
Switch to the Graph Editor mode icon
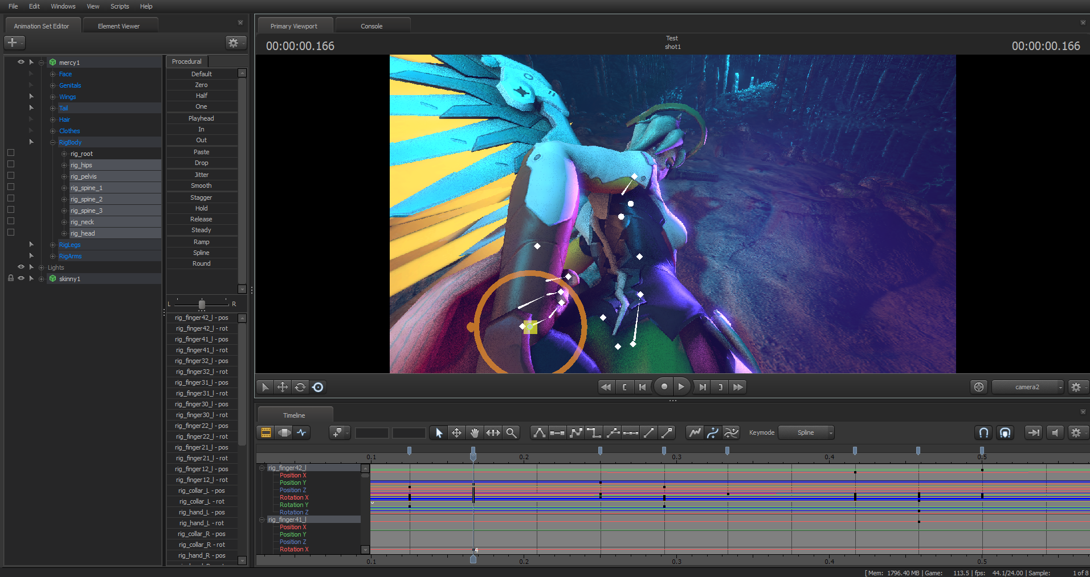[x=302, y=433]
